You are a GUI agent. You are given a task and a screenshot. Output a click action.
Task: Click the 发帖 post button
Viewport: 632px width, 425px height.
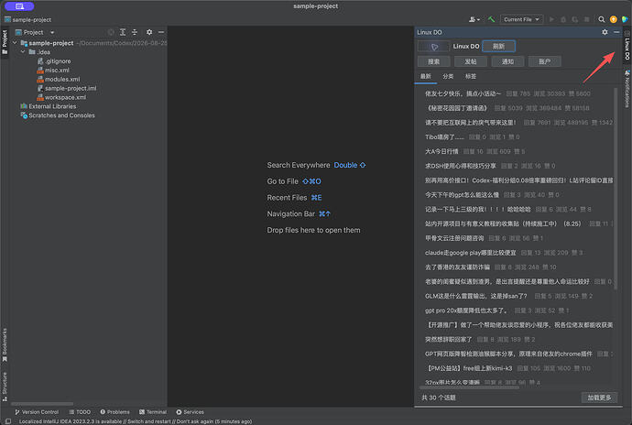471,61
